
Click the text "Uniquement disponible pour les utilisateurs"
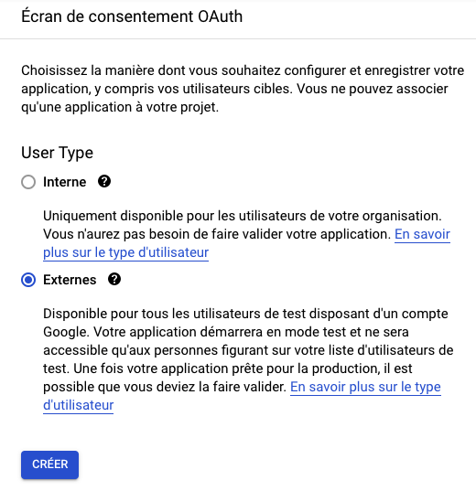tap(171, 216)
